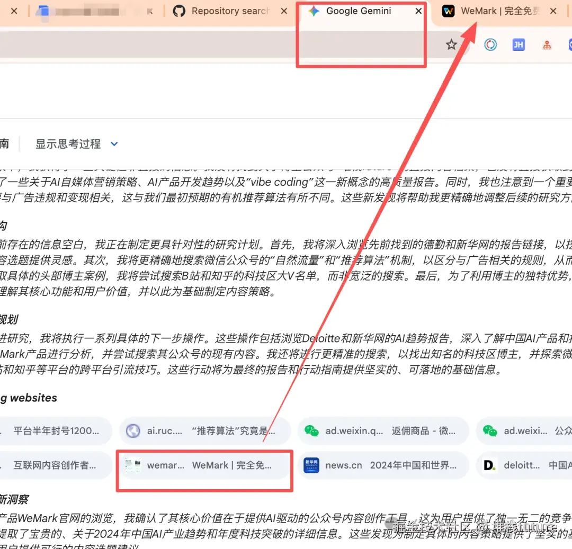Click the 新华网 favicon on the news.cn chip
Viewport: 572px width, 549px height.
coord(311,465)
